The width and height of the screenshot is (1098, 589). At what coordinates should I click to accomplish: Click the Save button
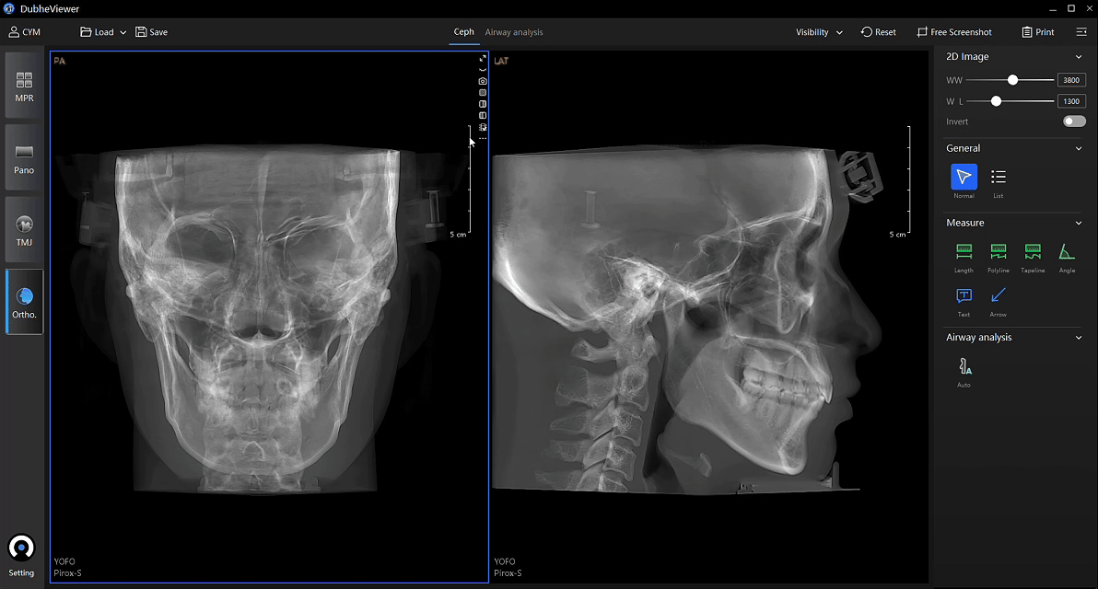pyautogui.click(x=152, y=32)
